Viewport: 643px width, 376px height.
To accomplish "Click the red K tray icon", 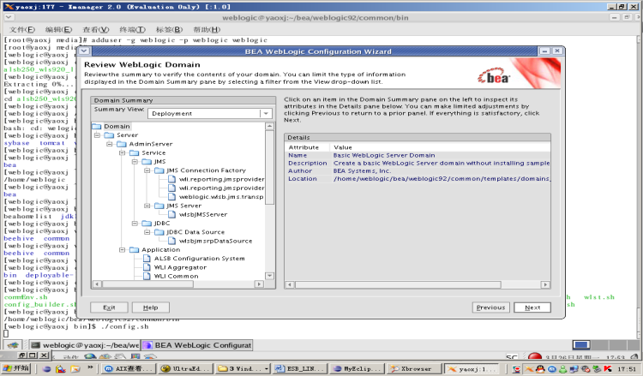I will [x=608, y=369].
